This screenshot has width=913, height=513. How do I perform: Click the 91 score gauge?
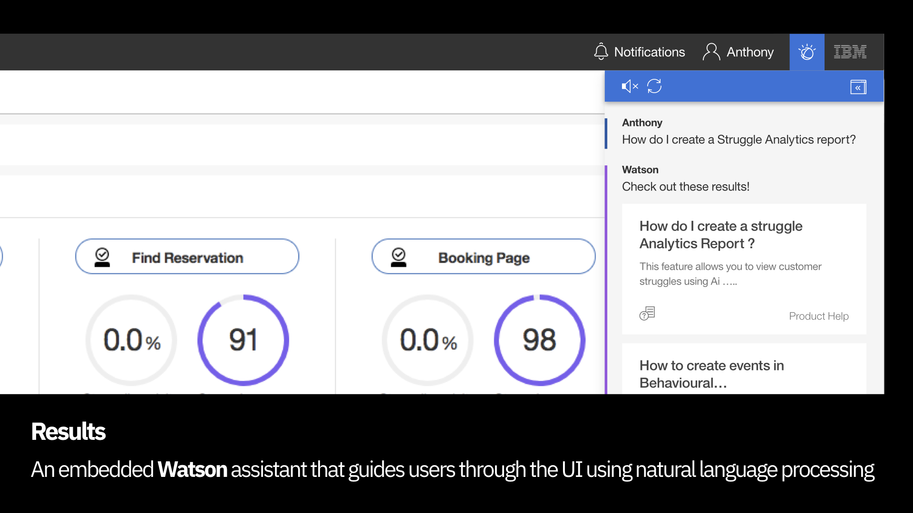pyautogui.click(x=243, y=340)
